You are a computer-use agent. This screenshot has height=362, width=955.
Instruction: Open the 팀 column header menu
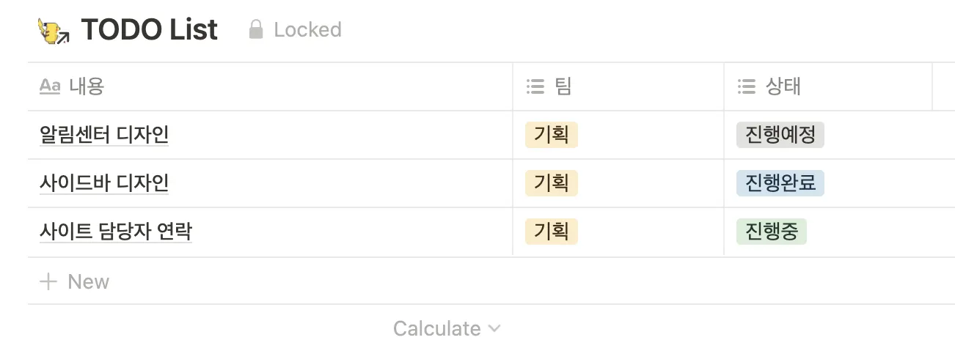[x=563, y=87]
